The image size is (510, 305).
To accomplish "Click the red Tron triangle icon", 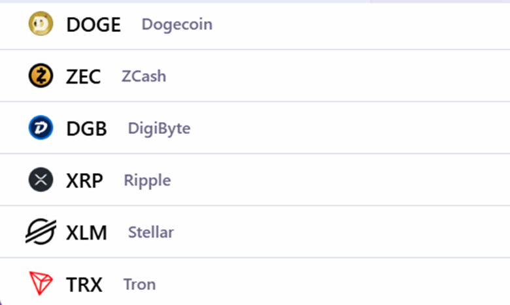I will coord(41,283).
